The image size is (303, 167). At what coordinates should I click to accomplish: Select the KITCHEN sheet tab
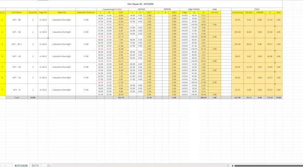click(21, 166)
